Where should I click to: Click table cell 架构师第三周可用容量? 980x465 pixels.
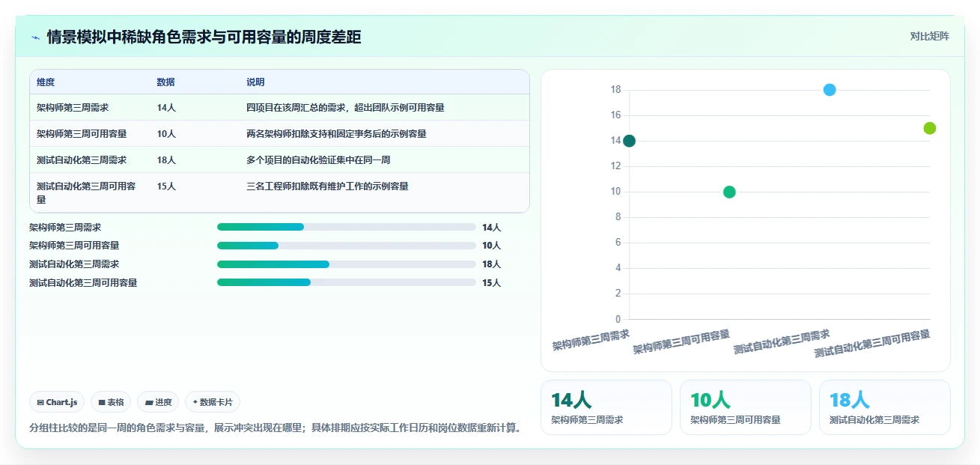point(82,134)
